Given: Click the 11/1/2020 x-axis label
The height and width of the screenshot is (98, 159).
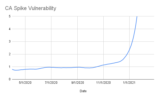Looking at the screenshot, I should [103, 83].
